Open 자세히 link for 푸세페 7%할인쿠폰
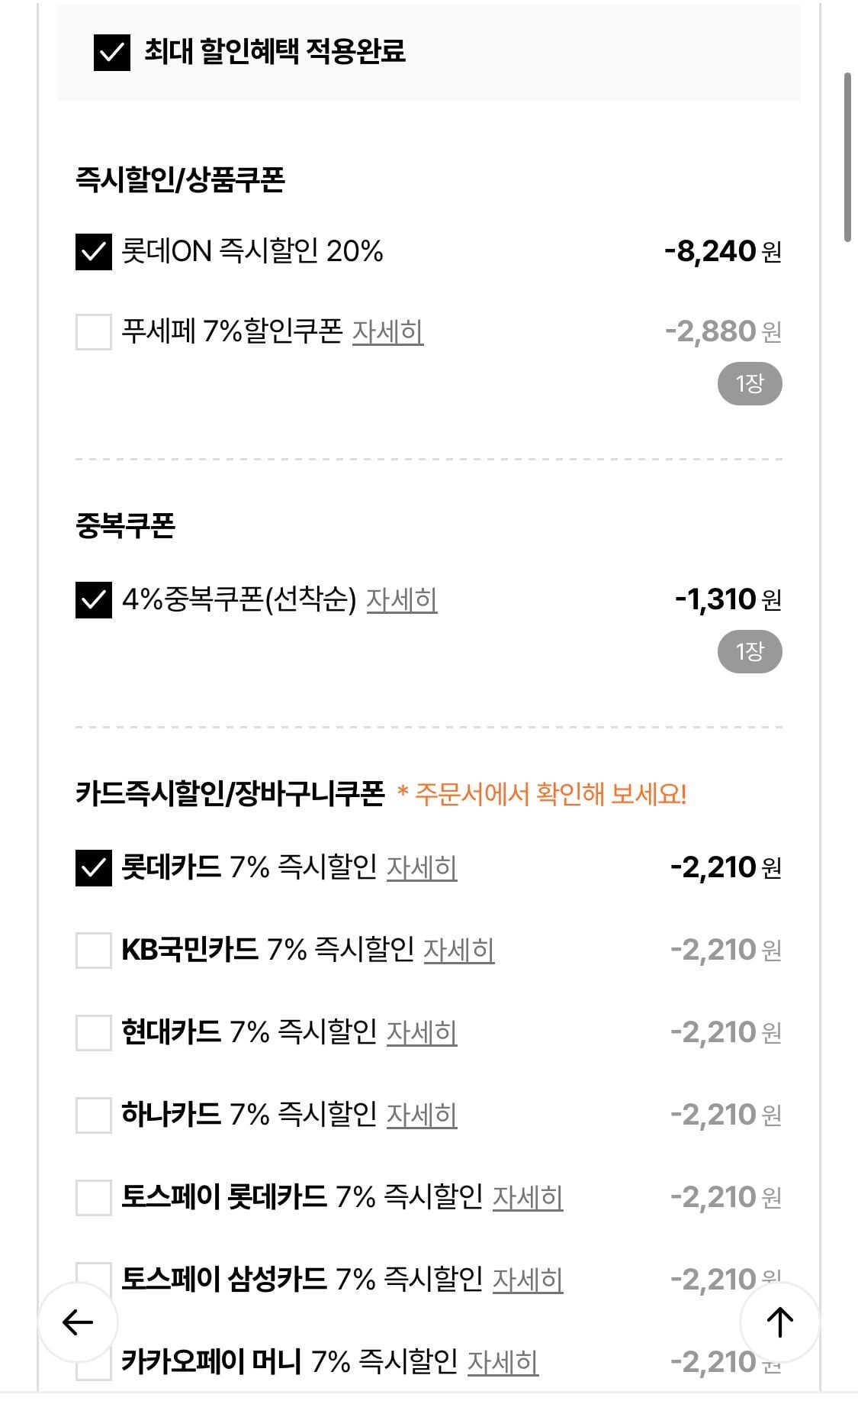This screenshot has height=1401, width=858. [x=387, y=332]
